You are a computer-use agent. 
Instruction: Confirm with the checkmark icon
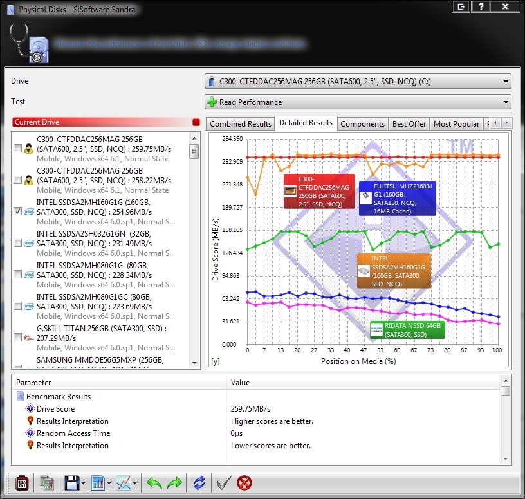tap(224, 483)
